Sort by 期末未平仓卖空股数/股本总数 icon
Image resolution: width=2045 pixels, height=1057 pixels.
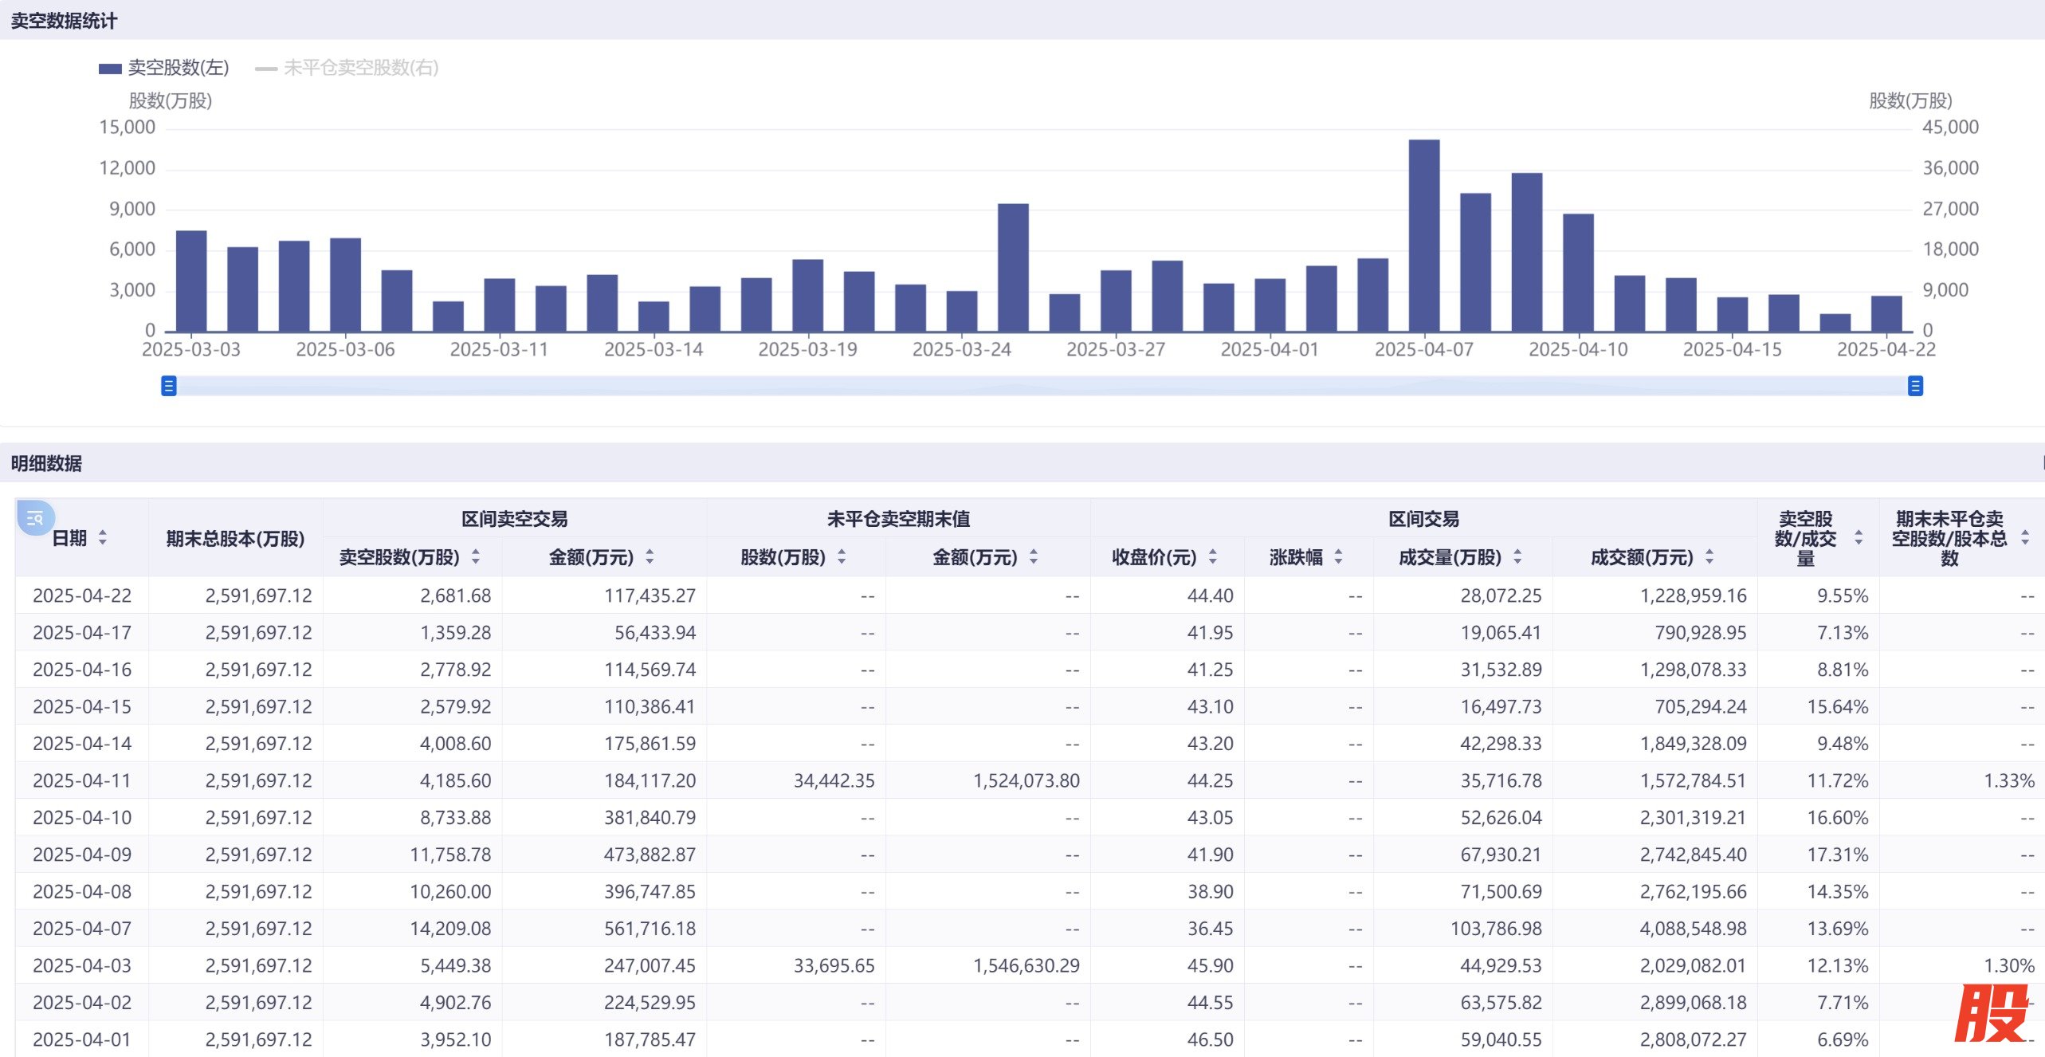coord(2025,538)
